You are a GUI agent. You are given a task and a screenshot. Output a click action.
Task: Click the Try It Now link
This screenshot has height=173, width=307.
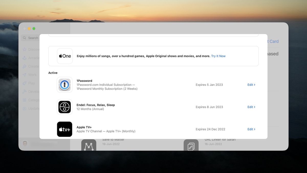(218, 56)
